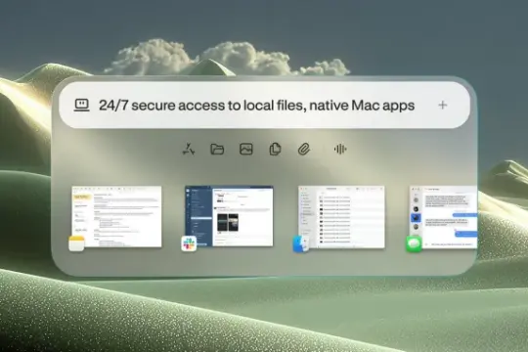Click the connectors icon below the search bar

coord(189,149)
